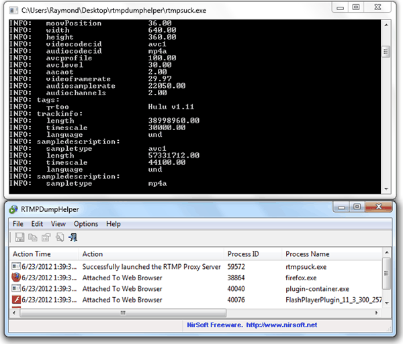The image size is (403, 344).
Task: Click the list vertical scrollbar down arrow
Action: [386, 303]
